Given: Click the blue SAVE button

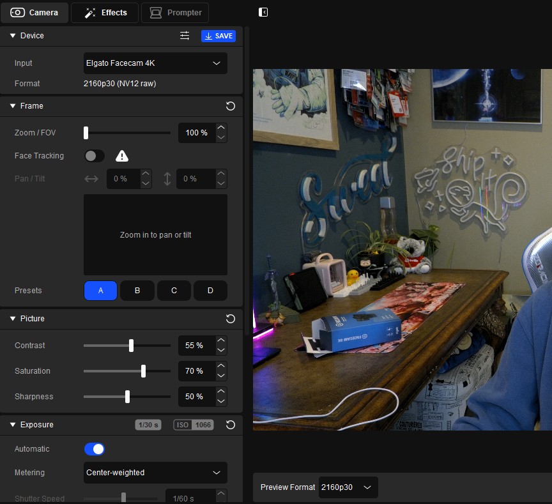Looking at the screenshot, I should (x=218, y=36).
